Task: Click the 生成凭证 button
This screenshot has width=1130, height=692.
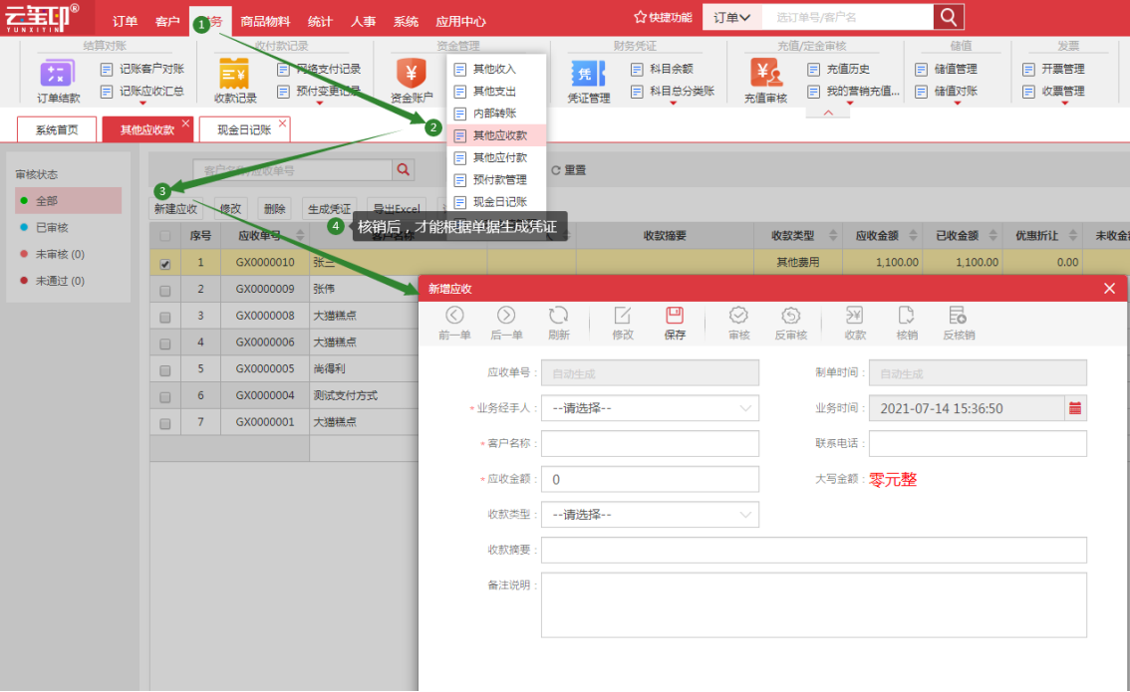Action: pyautogui.click(x=330, y=209)
